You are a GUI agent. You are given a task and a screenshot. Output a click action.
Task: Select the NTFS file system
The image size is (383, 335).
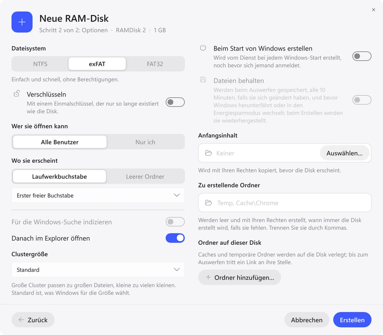pyautogui.click(x=40, y=64)
